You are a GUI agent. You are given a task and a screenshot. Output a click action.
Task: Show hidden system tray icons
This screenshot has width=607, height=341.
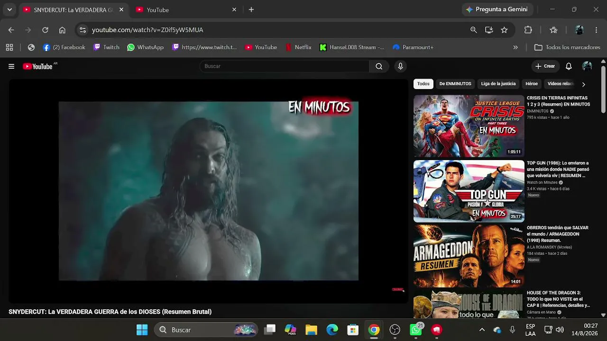(x=482, y=330)
